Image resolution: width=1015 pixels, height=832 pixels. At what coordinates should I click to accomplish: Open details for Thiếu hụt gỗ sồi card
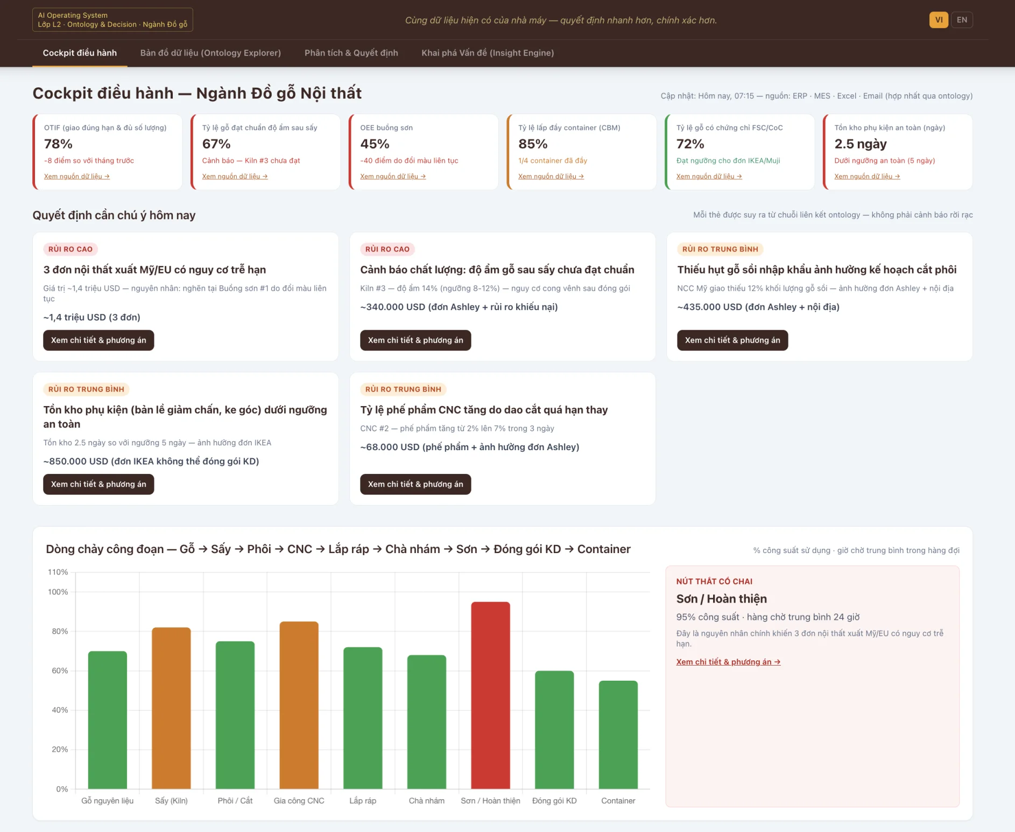click(x=732, y=340)
